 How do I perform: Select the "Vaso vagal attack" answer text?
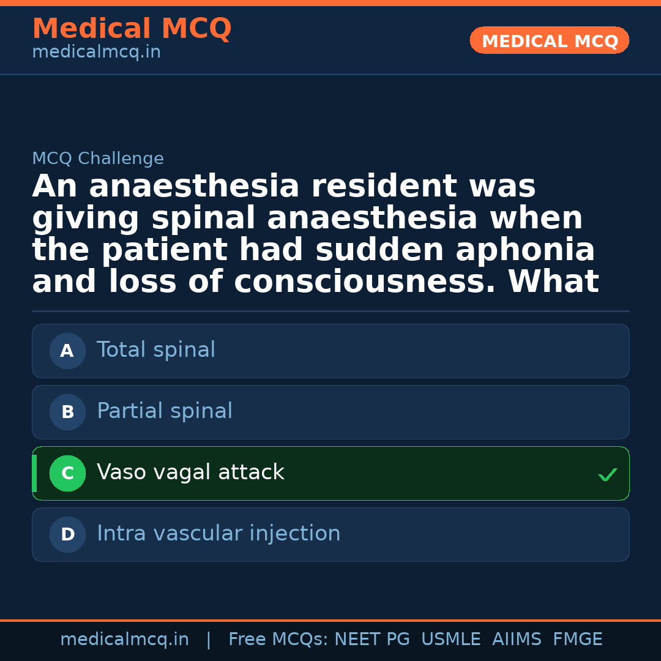click(190, 472)
